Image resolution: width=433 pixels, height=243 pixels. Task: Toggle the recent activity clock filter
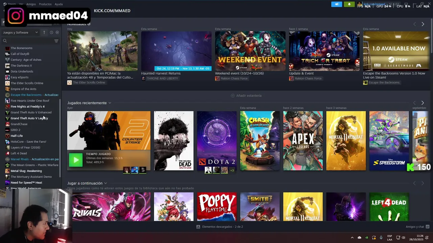(x=51, y=32)
